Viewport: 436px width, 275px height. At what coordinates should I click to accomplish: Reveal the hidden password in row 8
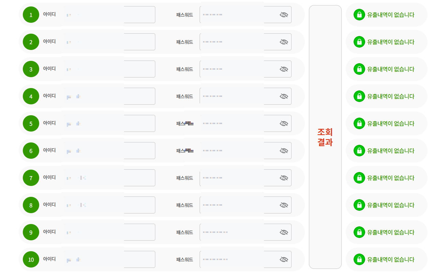[x=284, y=205]
